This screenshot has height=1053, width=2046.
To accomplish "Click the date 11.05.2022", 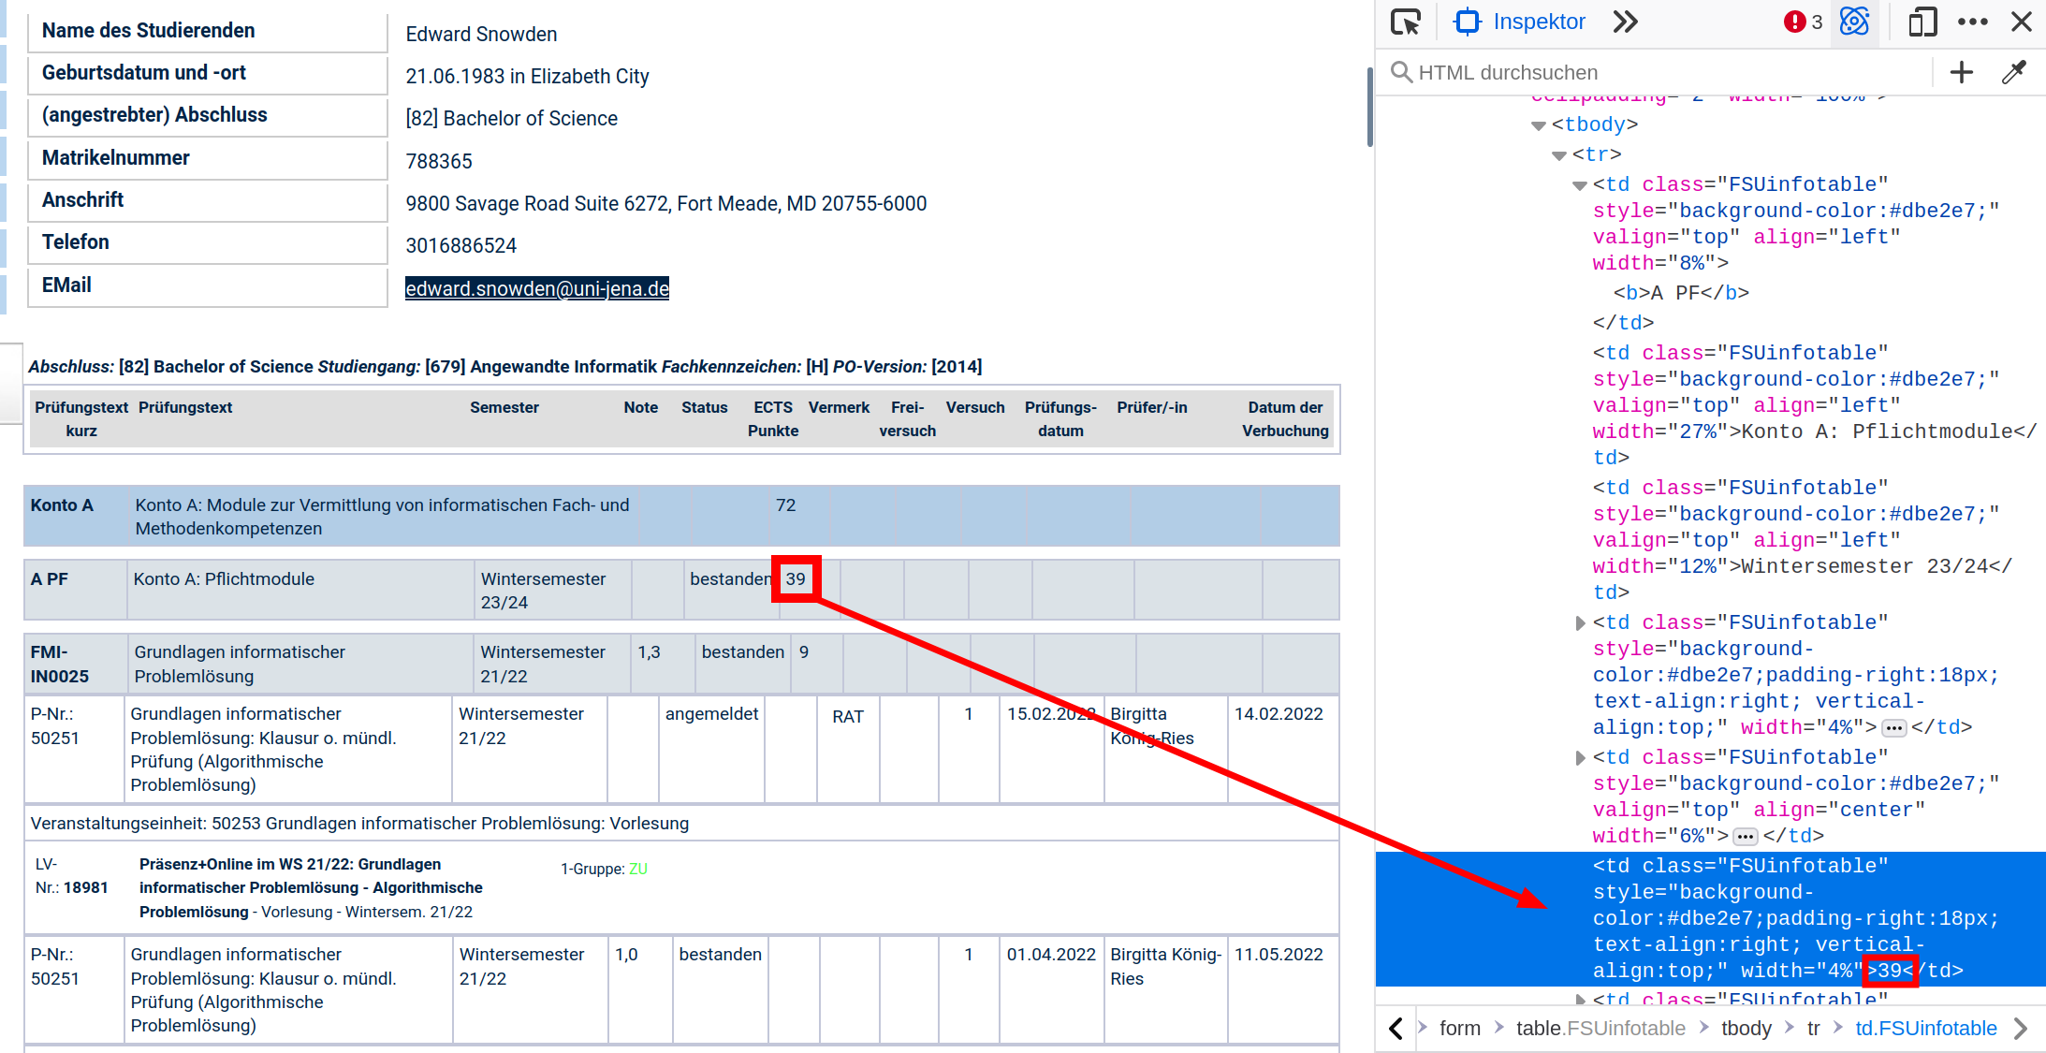I will click(1279, 955).
